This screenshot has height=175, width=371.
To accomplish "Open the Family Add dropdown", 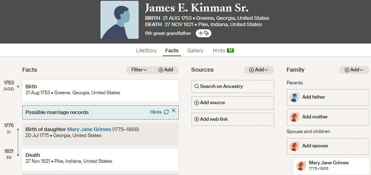I will point(354,70).
